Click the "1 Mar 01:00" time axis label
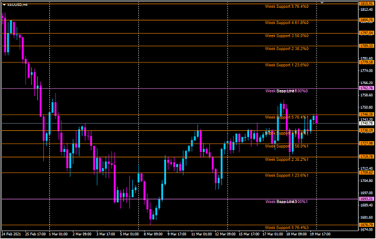376x239 pixels. 58,234
